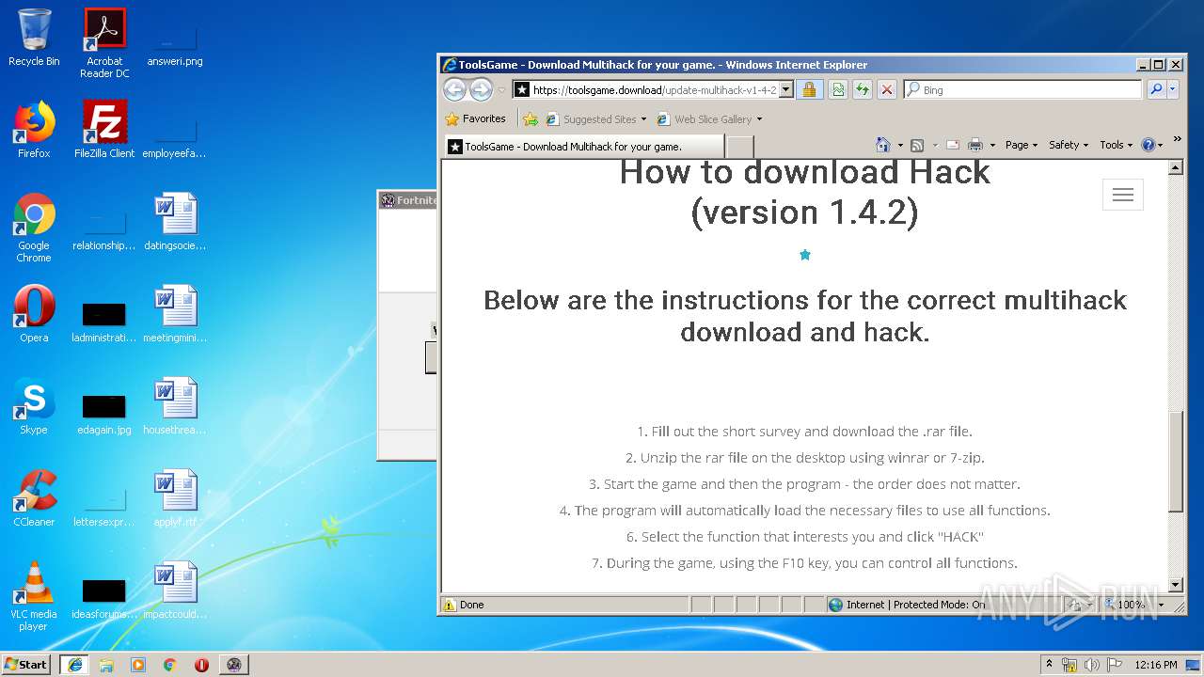Open Windows Explorer from taskbar
Screen dimensions: 1204x677
click(106, 665)
